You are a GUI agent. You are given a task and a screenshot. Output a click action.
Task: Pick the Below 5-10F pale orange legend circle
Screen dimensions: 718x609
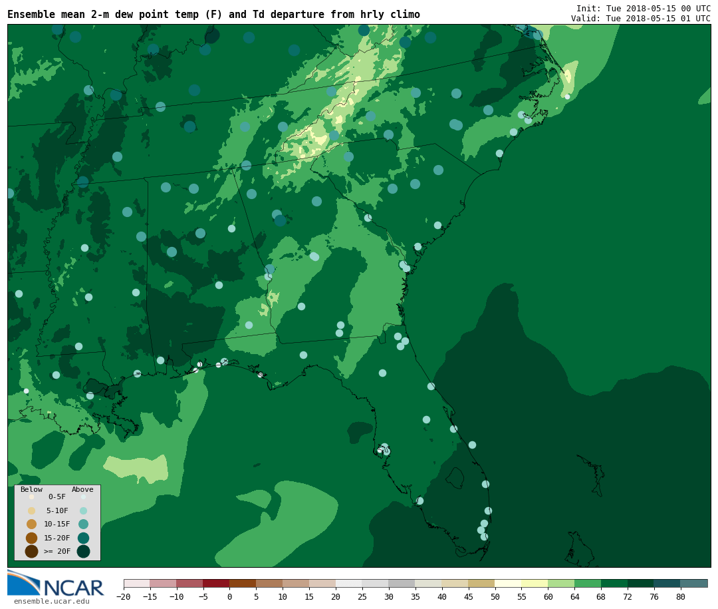coord(31,510)
